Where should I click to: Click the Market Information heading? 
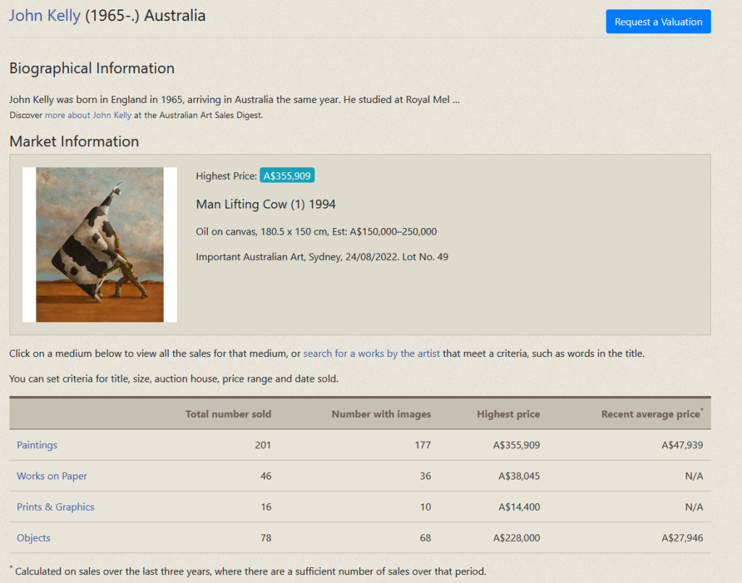(74, 141)
